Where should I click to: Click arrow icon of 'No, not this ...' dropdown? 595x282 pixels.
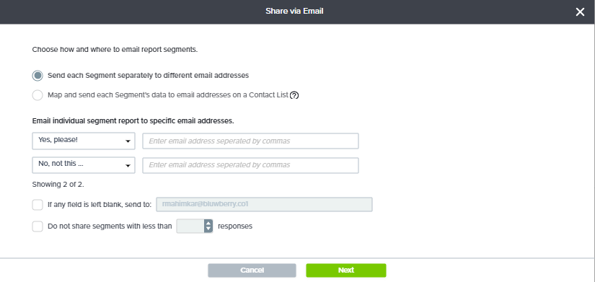coord(128,165)
